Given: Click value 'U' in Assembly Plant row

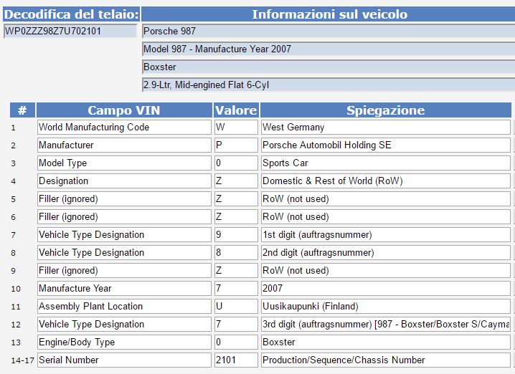Looking at the screenshot, I should [x=236, y=307].
